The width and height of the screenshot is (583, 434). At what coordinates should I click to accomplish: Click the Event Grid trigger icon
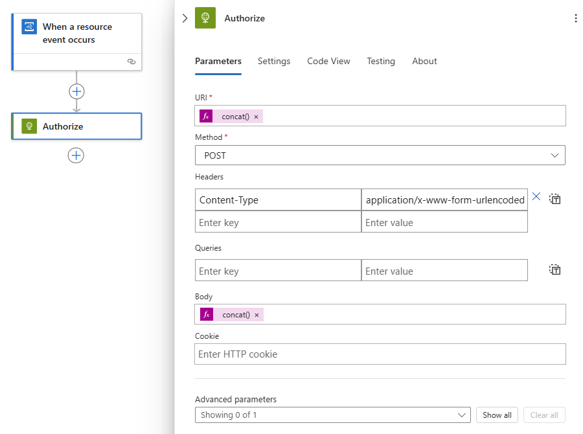point(29,27)
